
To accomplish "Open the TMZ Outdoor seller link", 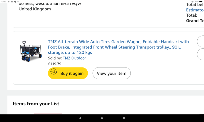I will click(74, 58).
